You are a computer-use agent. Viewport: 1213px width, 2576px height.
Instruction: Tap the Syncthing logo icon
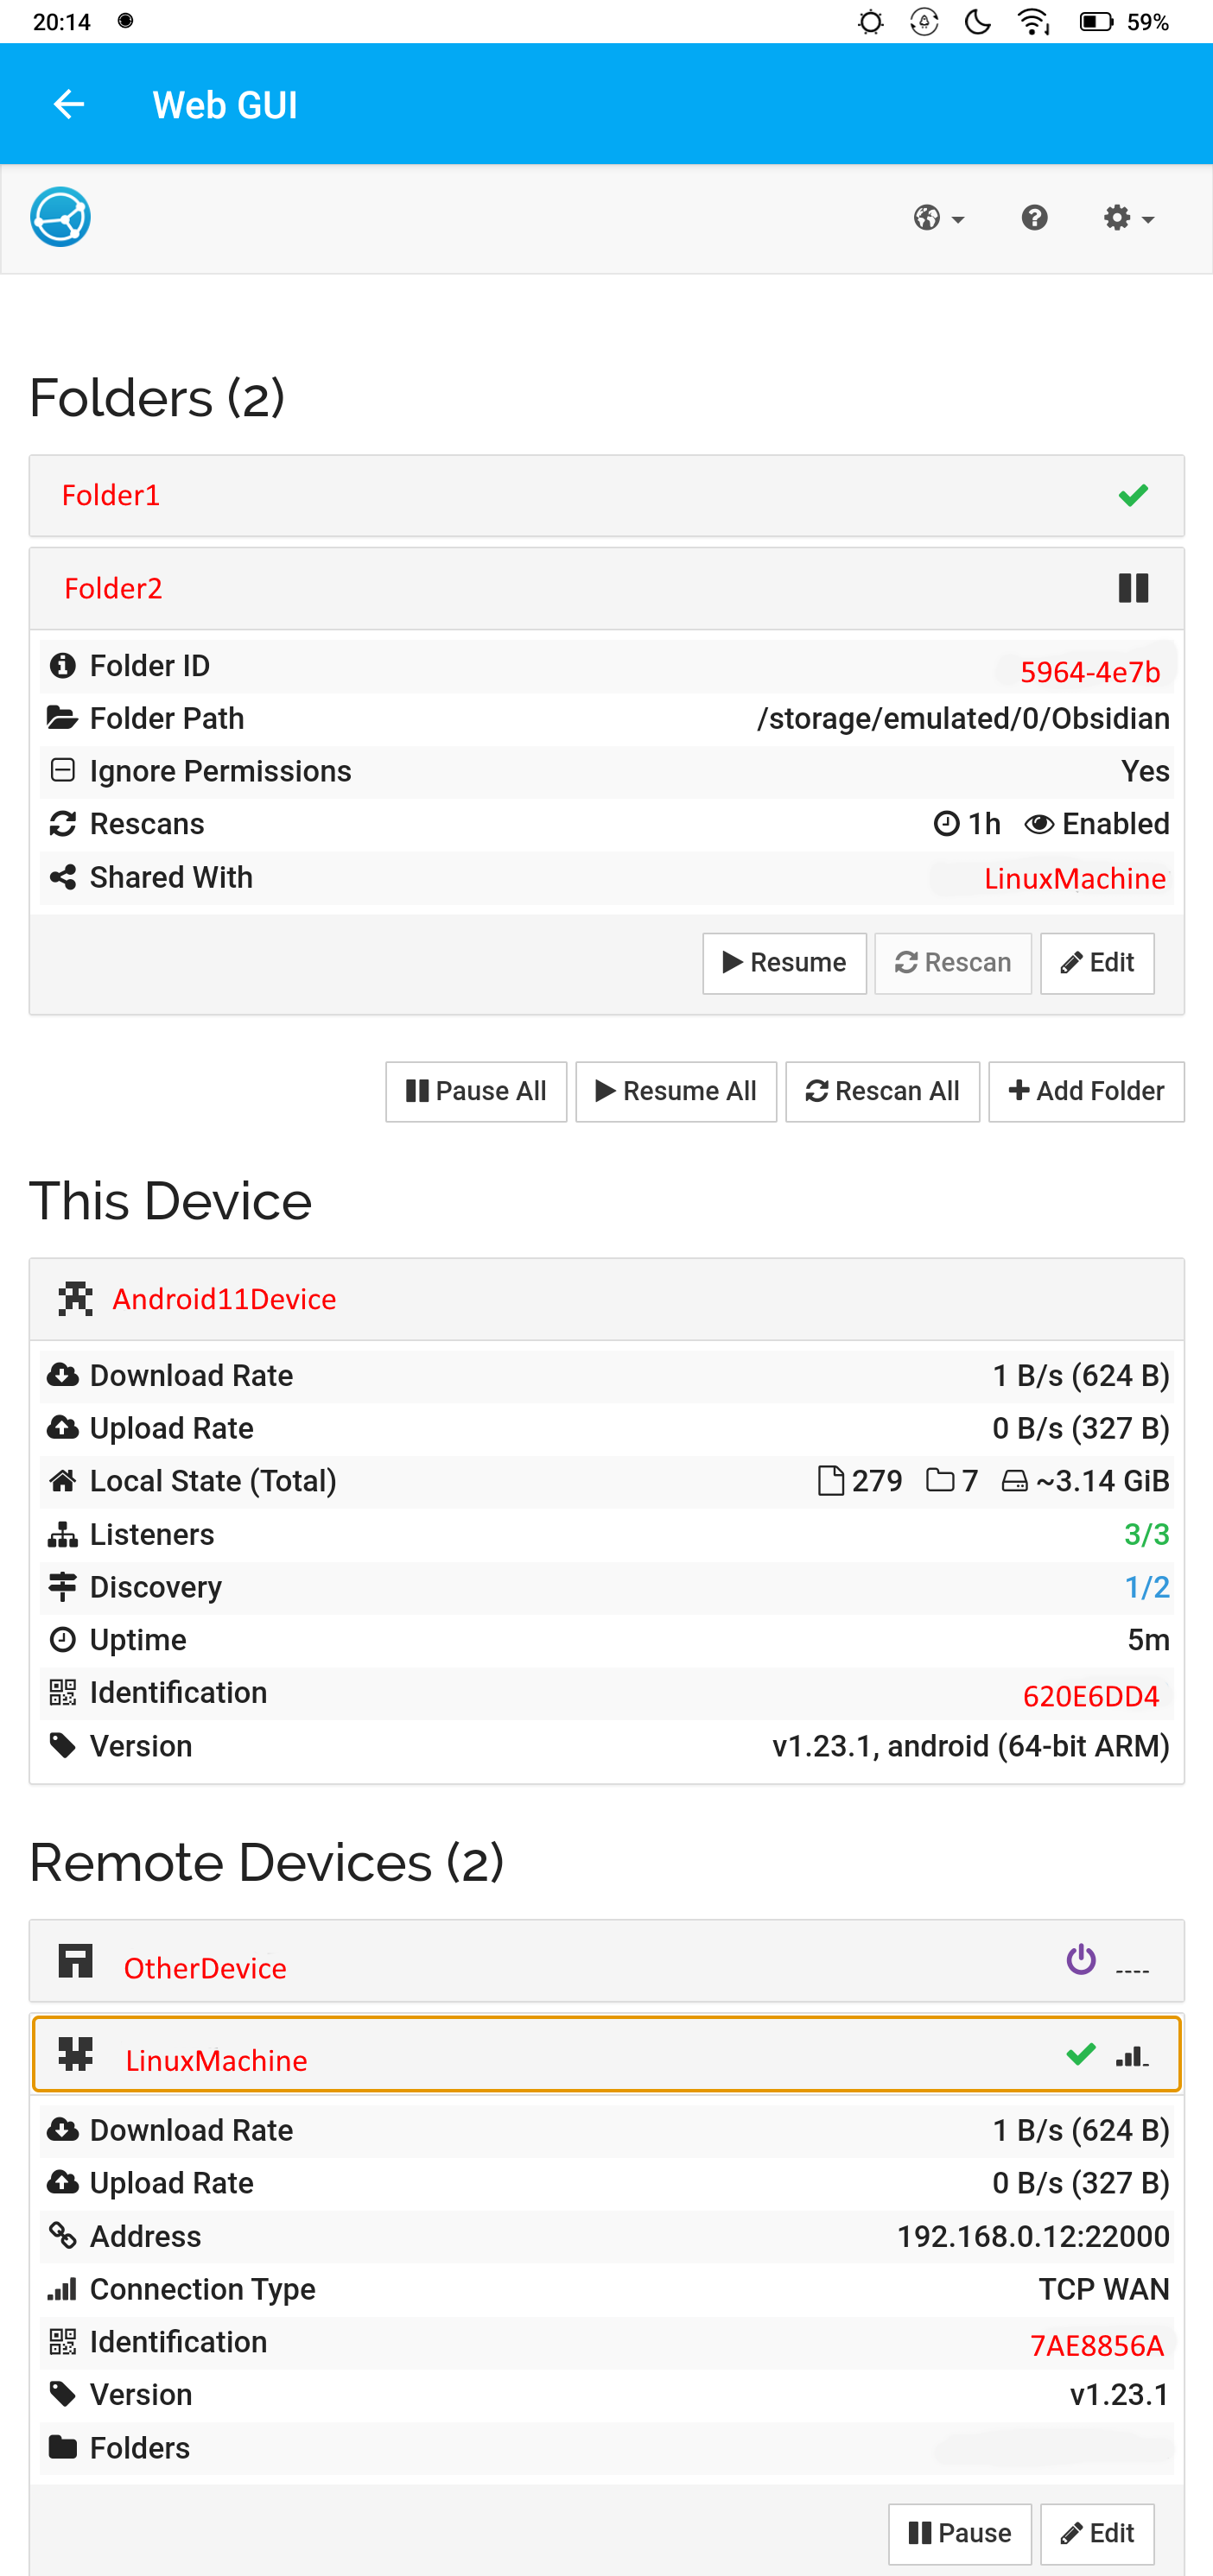click(60, 217)
